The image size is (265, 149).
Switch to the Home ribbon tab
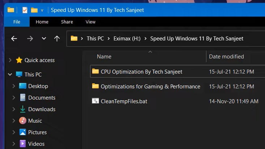click(42, 22)
